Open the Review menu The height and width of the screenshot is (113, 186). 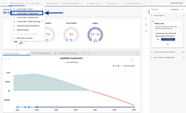pyautogui.click(x=112, y=3)
